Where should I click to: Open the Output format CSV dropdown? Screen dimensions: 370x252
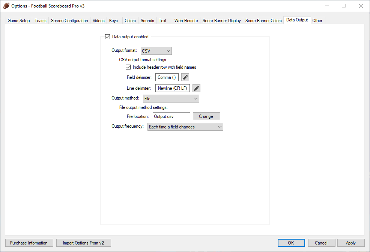click(x=156, y=51)
